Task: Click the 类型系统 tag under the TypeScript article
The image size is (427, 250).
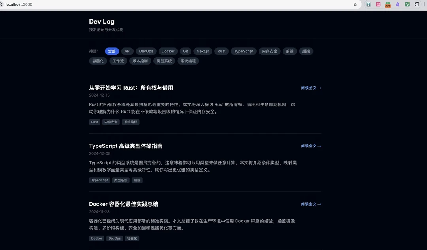Action: coord(121,180)
